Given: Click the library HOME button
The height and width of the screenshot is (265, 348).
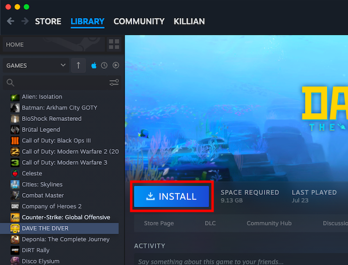Looking at the screenshot, I should [x=54, y=44].
